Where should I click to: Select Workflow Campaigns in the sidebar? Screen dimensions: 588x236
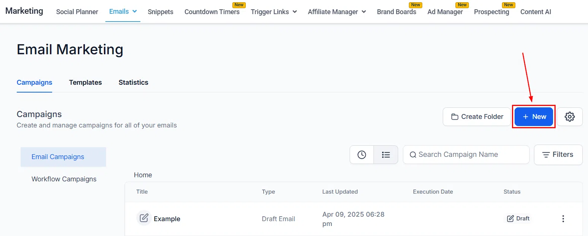[x=64, y=179]
